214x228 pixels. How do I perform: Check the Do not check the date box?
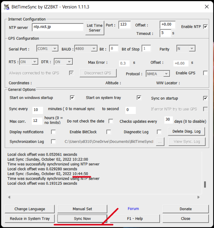(111, 121)
